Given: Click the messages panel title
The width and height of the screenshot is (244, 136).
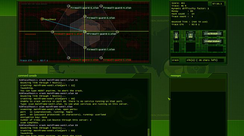Looking at the screenshot, I should pos(176,75).
